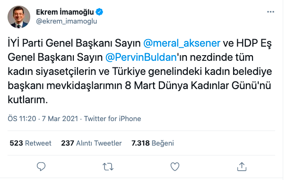Click the blue verified badge
Image resolution: width=287 pixels, height=180 pixels.
tap(99, 12)
